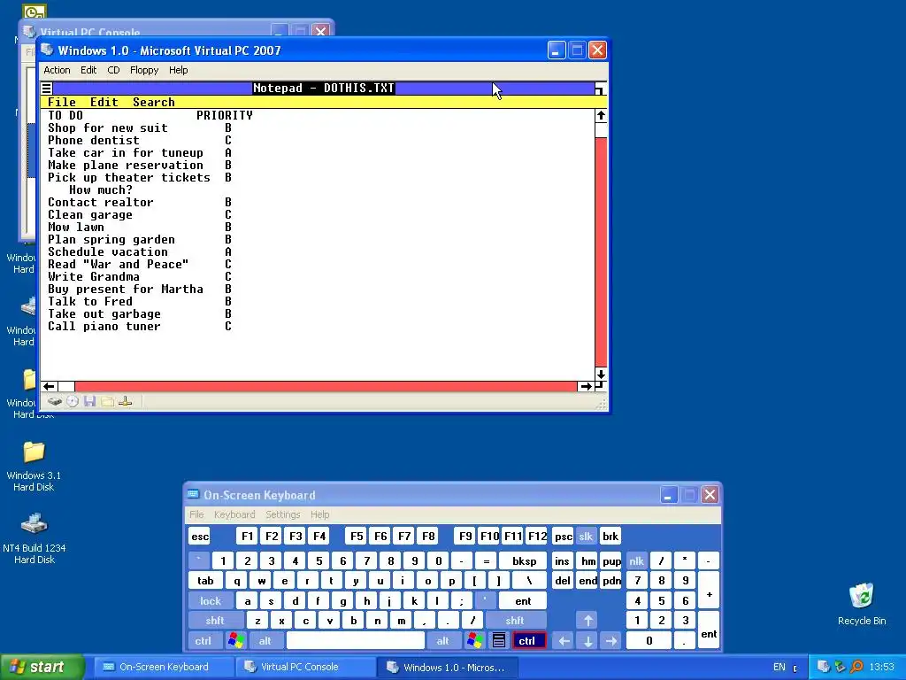The height and width of the screenshot is (680, 906).
Task: Click the floppy disk icon in Virtual PC status bar
Action: (x=89, y=401)
